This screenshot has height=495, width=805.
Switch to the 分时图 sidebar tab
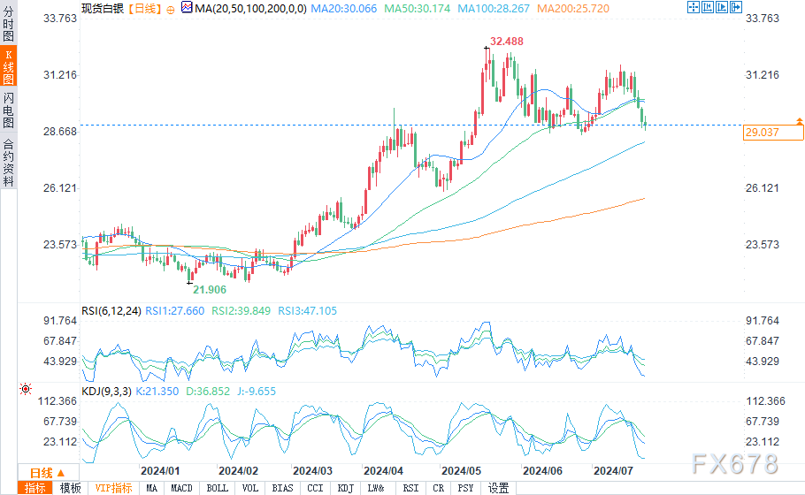point(8,27)
